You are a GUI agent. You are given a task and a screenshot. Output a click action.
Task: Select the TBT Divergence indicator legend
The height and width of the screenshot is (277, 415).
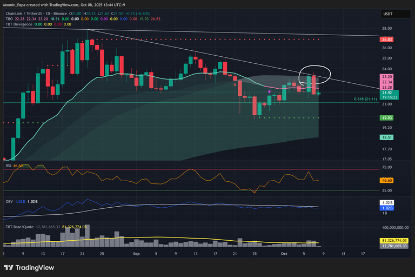click(17, 24)
